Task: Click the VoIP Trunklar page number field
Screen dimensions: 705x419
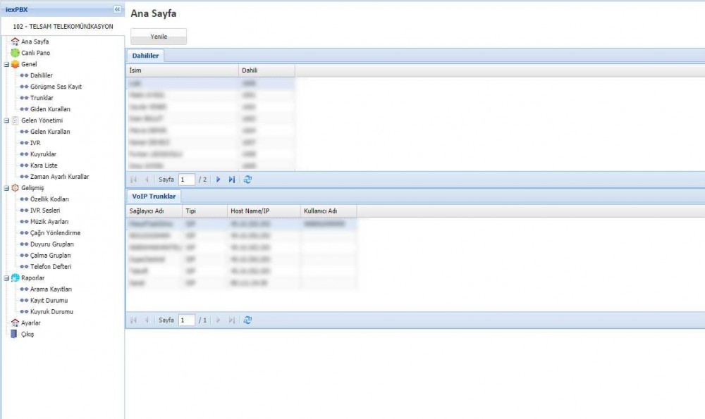Action: pos(187,320)
